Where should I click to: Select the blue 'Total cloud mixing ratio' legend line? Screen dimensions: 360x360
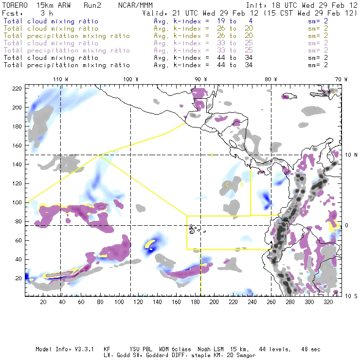tap(51, 21)
